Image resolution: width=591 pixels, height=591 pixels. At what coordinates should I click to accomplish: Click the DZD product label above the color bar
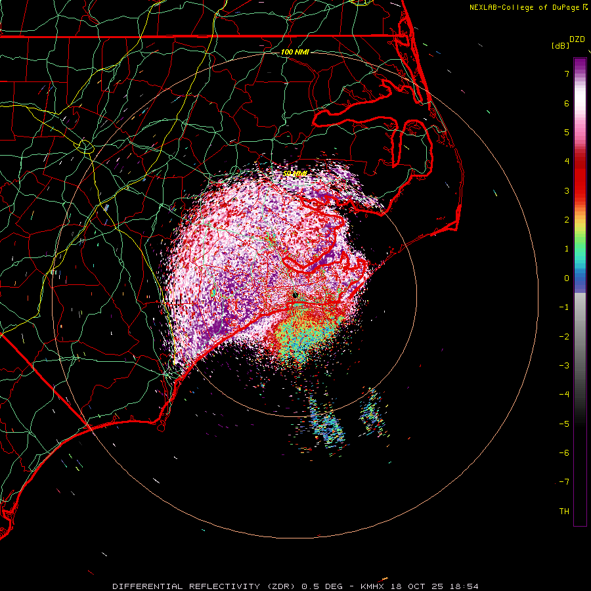[x=577, y=39]
